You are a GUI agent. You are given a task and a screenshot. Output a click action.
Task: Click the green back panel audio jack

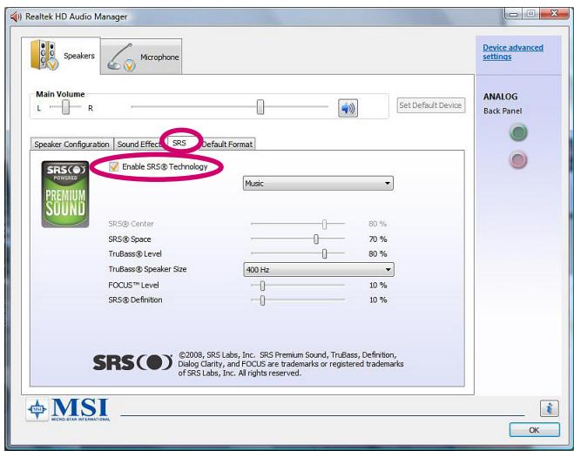(518, 132)
